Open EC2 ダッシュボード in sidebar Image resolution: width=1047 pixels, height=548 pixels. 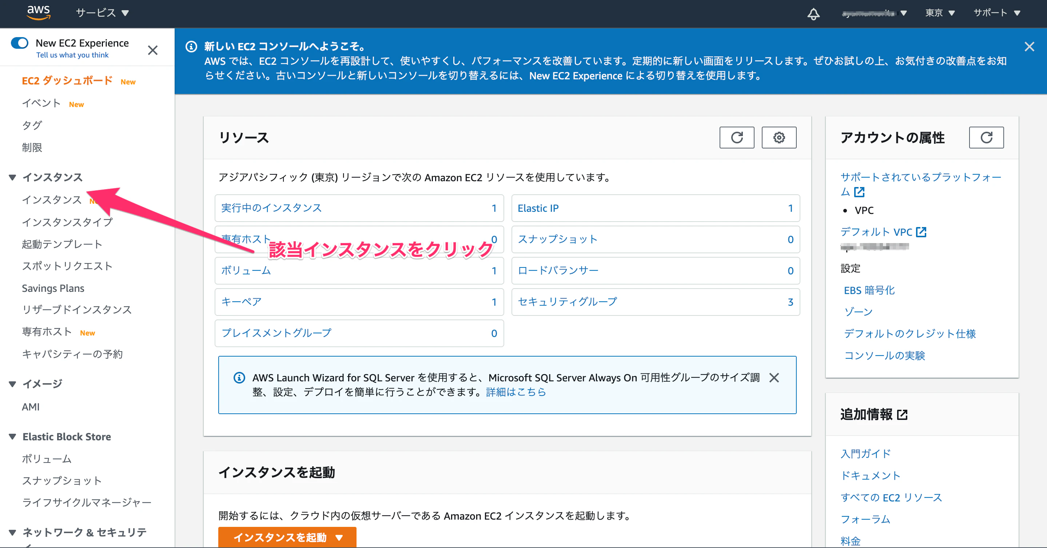pos(67,80)
